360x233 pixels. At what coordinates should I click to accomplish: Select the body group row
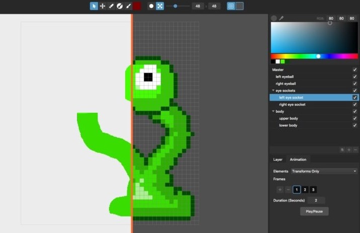pos(314,111)
